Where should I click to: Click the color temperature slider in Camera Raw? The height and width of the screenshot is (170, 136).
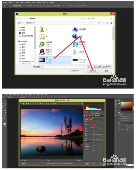(x=94, y=123)
